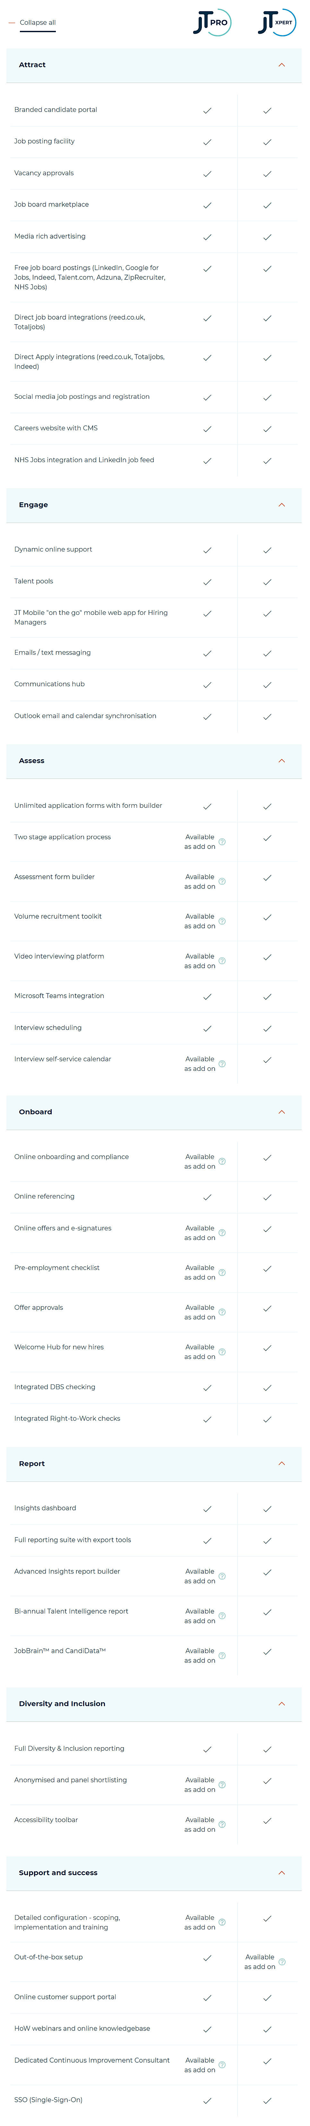The image size is (310, 2126).
Task: Click info icon for Advanced Insights report builder
Action: click(x=222, y=1576)
